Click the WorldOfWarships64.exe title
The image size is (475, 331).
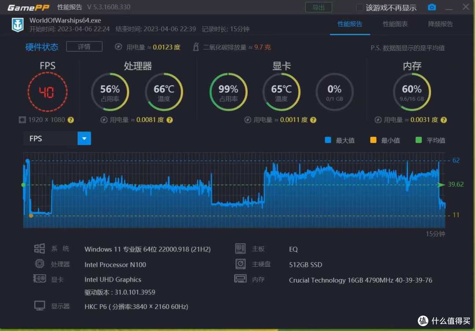[65, 21]
